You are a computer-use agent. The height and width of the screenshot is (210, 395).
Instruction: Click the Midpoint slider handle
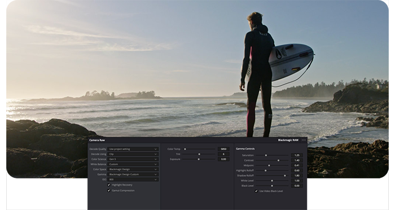click(269, 165)
